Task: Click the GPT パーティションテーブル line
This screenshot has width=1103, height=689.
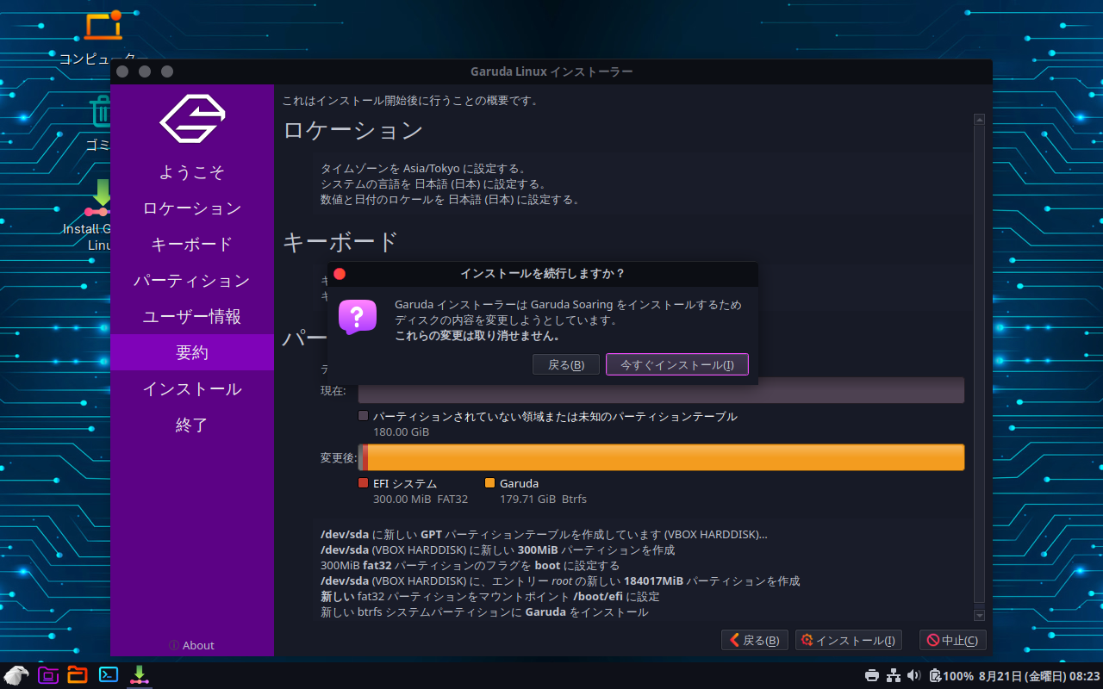Action: [544, 534]
